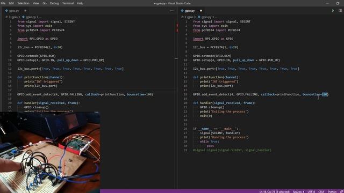
Task: Click Python file icon in left tab
Action: click(6, 11)
